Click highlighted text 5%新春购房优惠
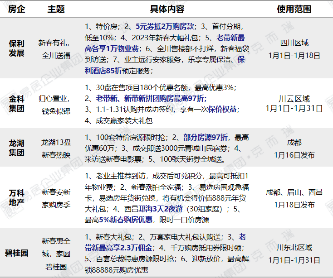This screenshot has width=333, height=278. tap(126, 220)
